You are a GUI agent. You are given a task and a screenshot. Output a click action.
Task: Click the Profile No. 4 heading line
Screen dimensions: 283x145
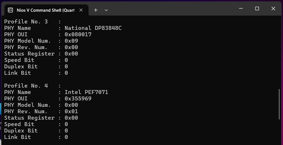26,86
